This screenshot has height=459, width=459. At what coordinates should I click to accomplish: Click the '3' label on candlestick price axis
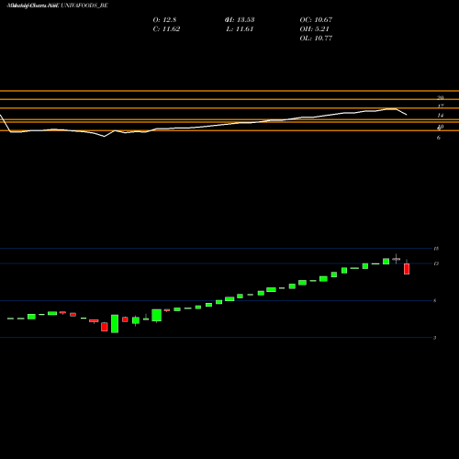click(434, 338)
